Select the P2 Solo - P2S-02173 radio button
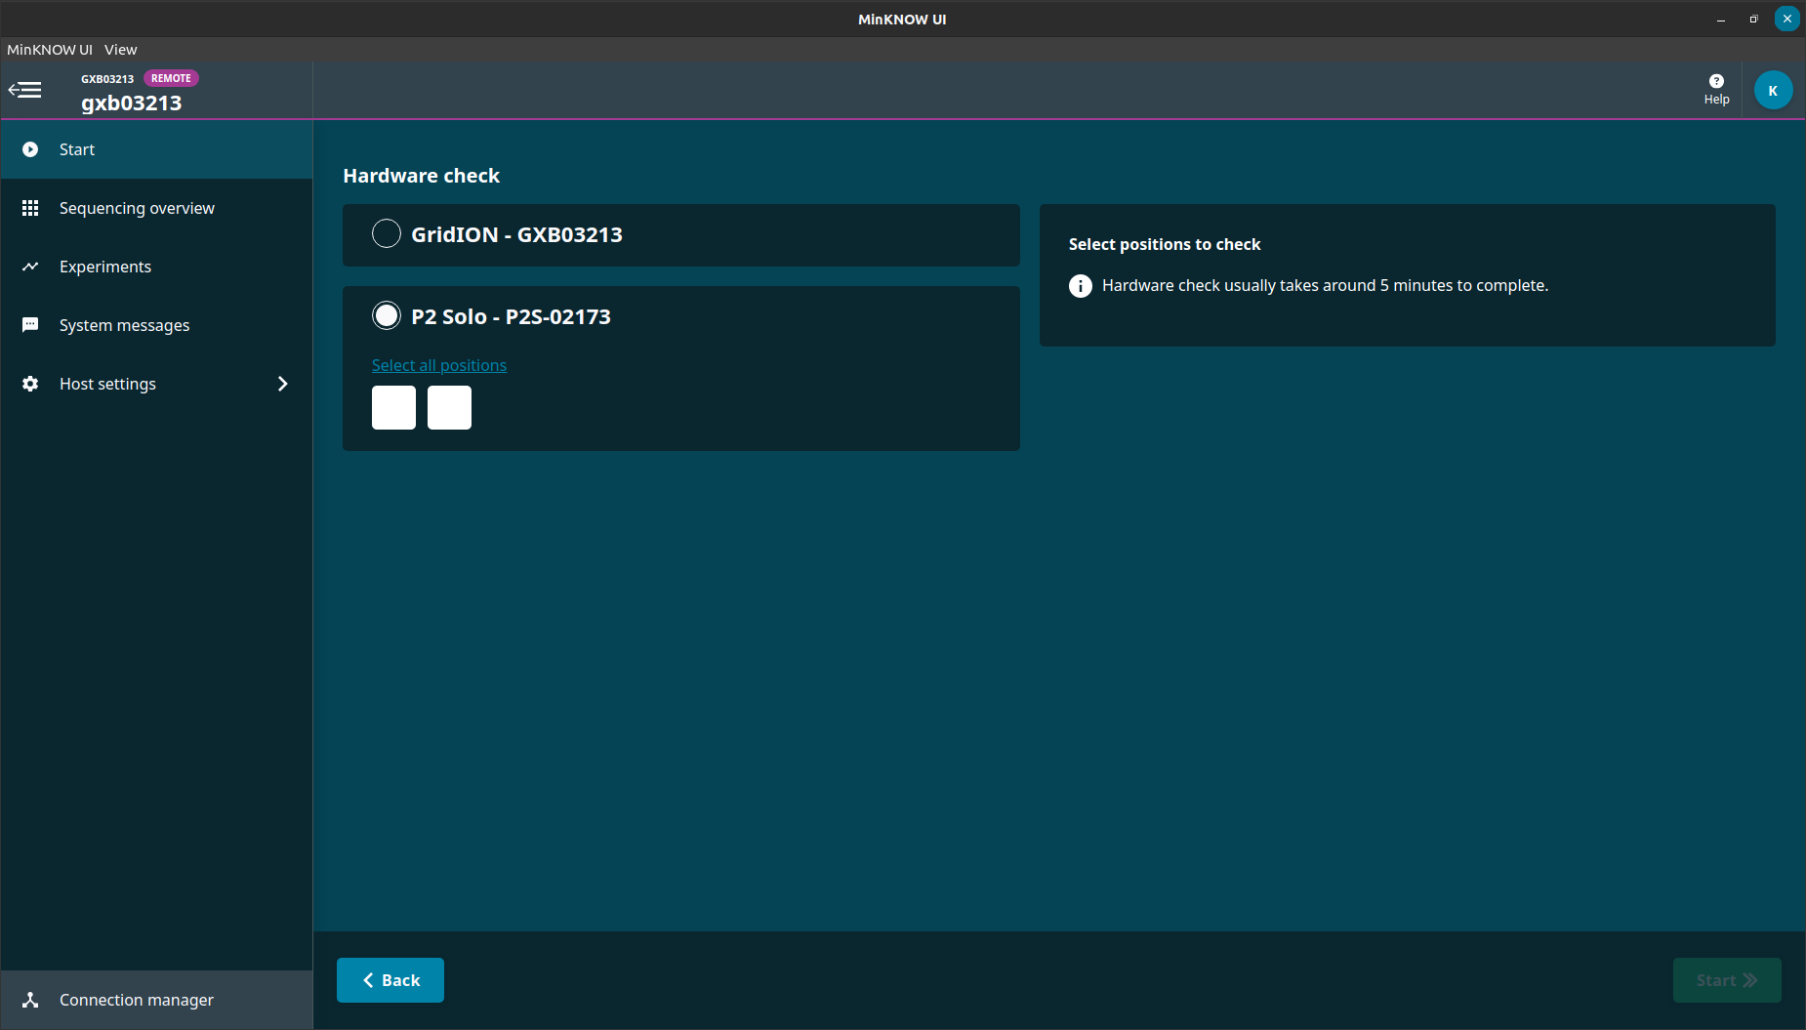1806x1030 pixels. tap(387, 315)
